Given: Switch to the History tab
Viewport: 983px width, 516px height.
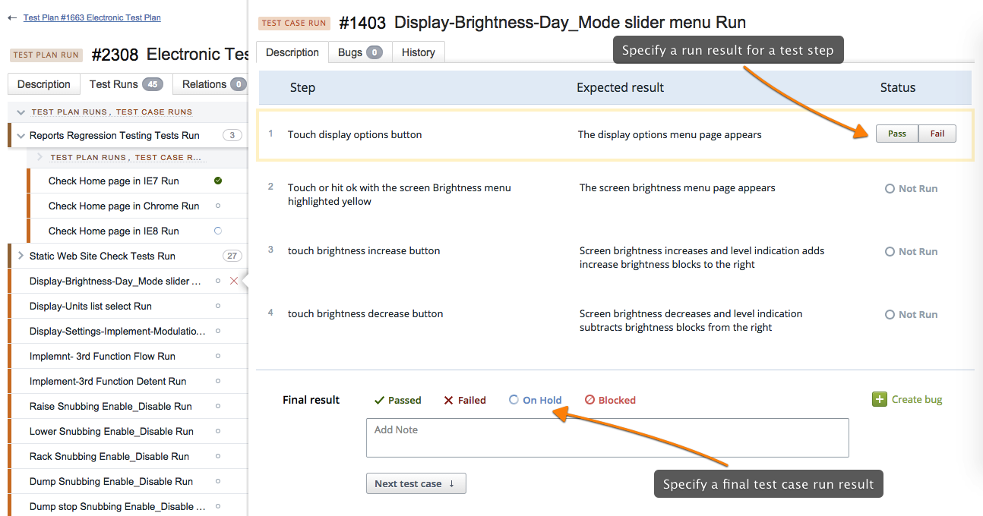Looking at the screenshot, I should click(x=418, y=52).
